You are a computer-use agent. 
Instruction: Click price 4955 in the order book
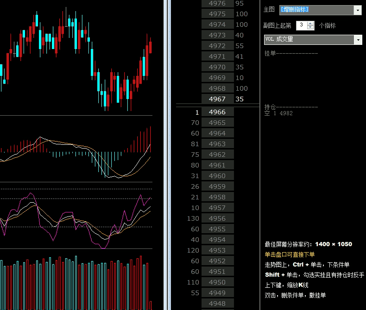(218, 229)
